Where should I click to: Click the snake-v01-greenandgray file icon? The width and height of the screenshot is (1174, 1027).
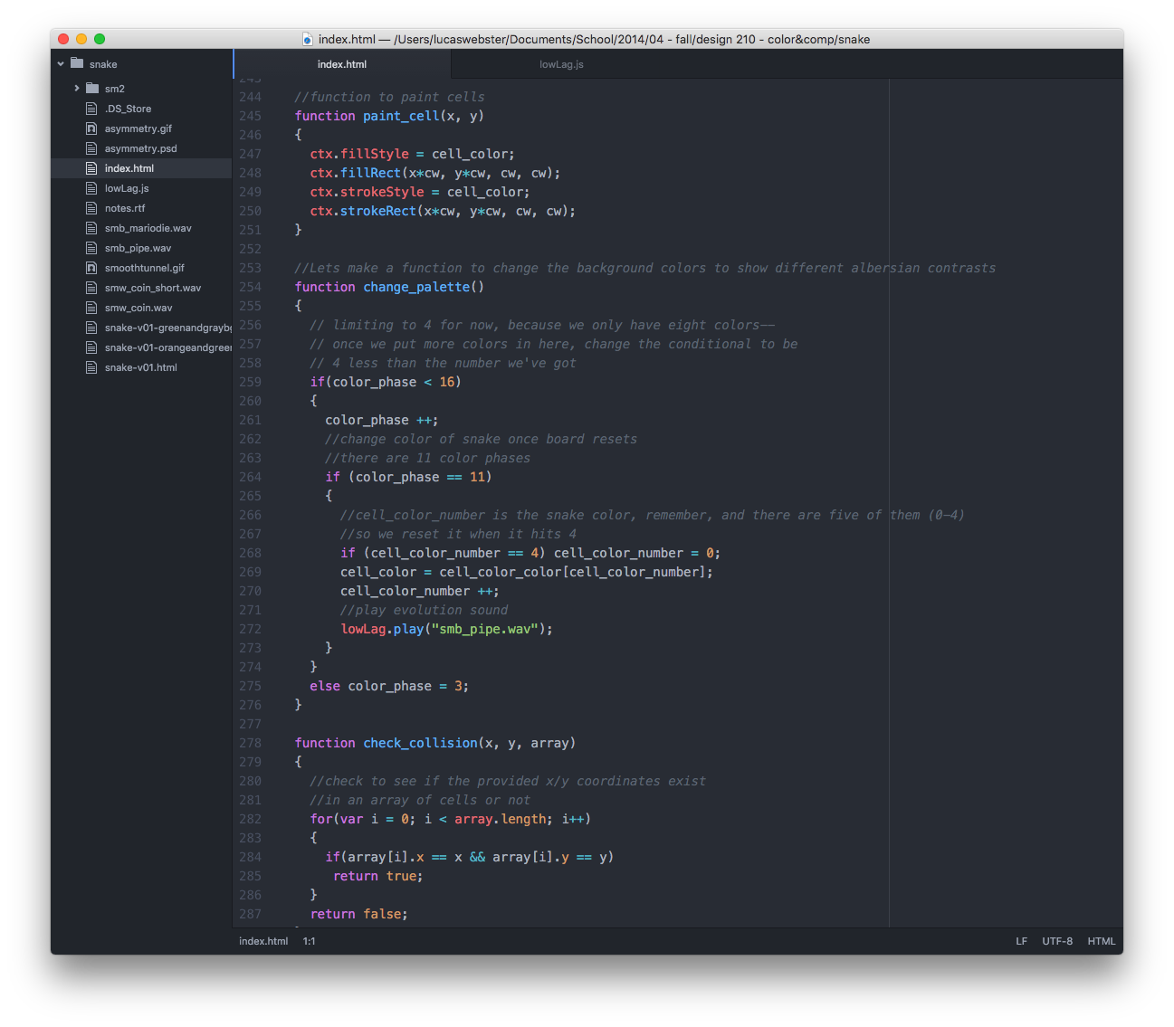click(x=91, y=328)
